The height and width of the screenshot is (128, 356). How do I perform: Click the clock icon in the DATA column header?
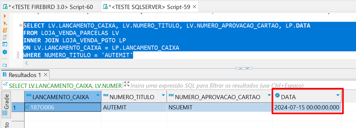coord(277,95)
